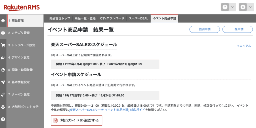This screenshot has height=128, width=256.
Task: Click the list circle sidebar icon
Action: [x=3, y=119]
